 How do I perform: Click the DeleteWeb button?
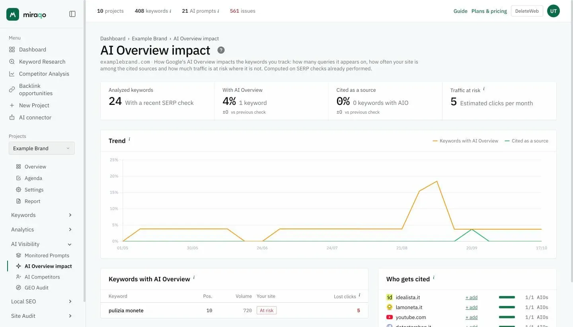pyautogui.click(x=527, y=11)
